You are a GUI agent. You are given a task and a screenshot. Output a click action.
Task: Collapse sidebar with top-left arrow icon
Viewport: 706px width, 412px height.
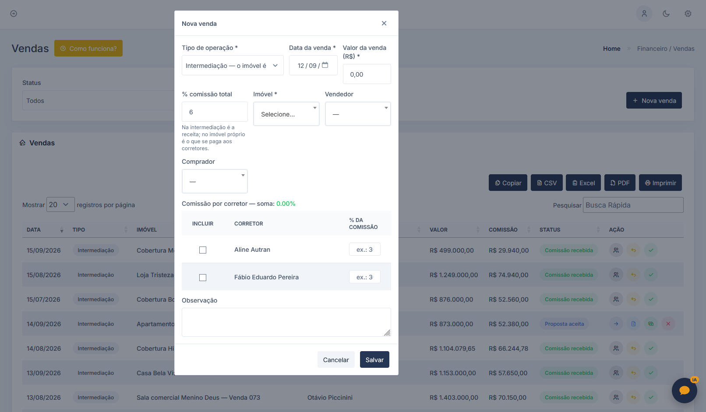[14, 14]
